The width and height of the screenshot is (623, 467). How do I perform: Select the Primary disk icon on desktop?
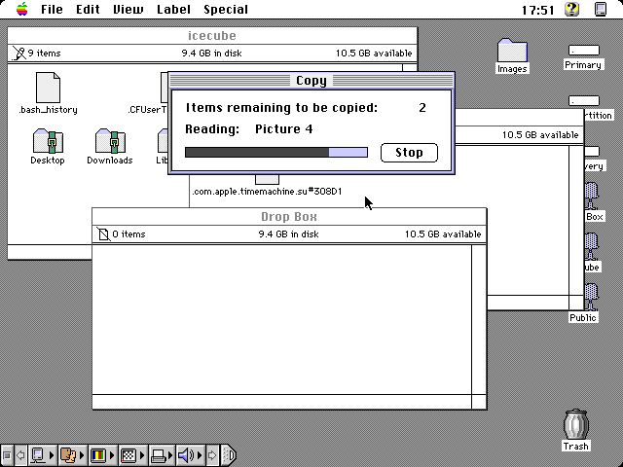pos(584,51)
